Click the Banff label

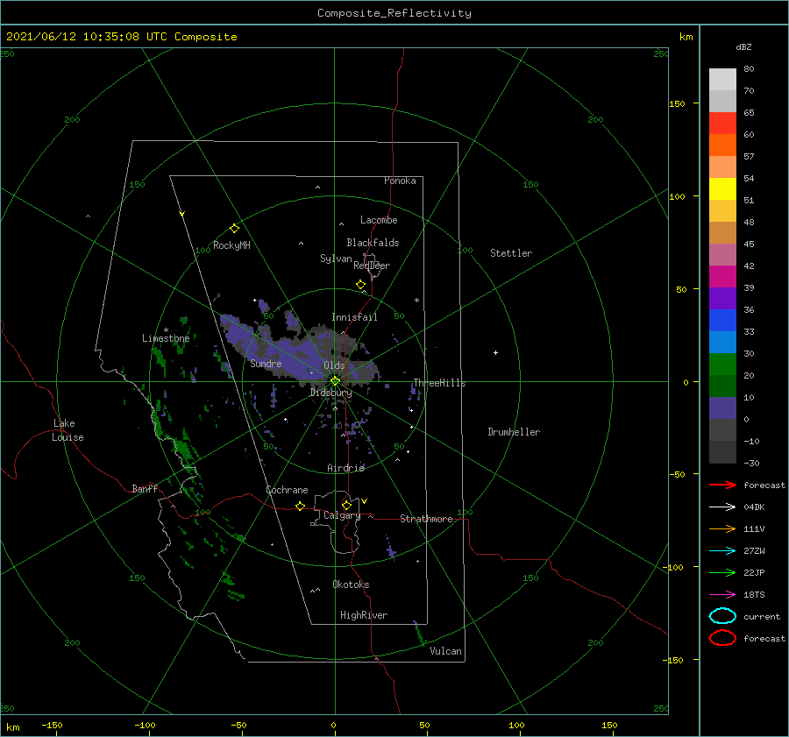pos(145,488)
